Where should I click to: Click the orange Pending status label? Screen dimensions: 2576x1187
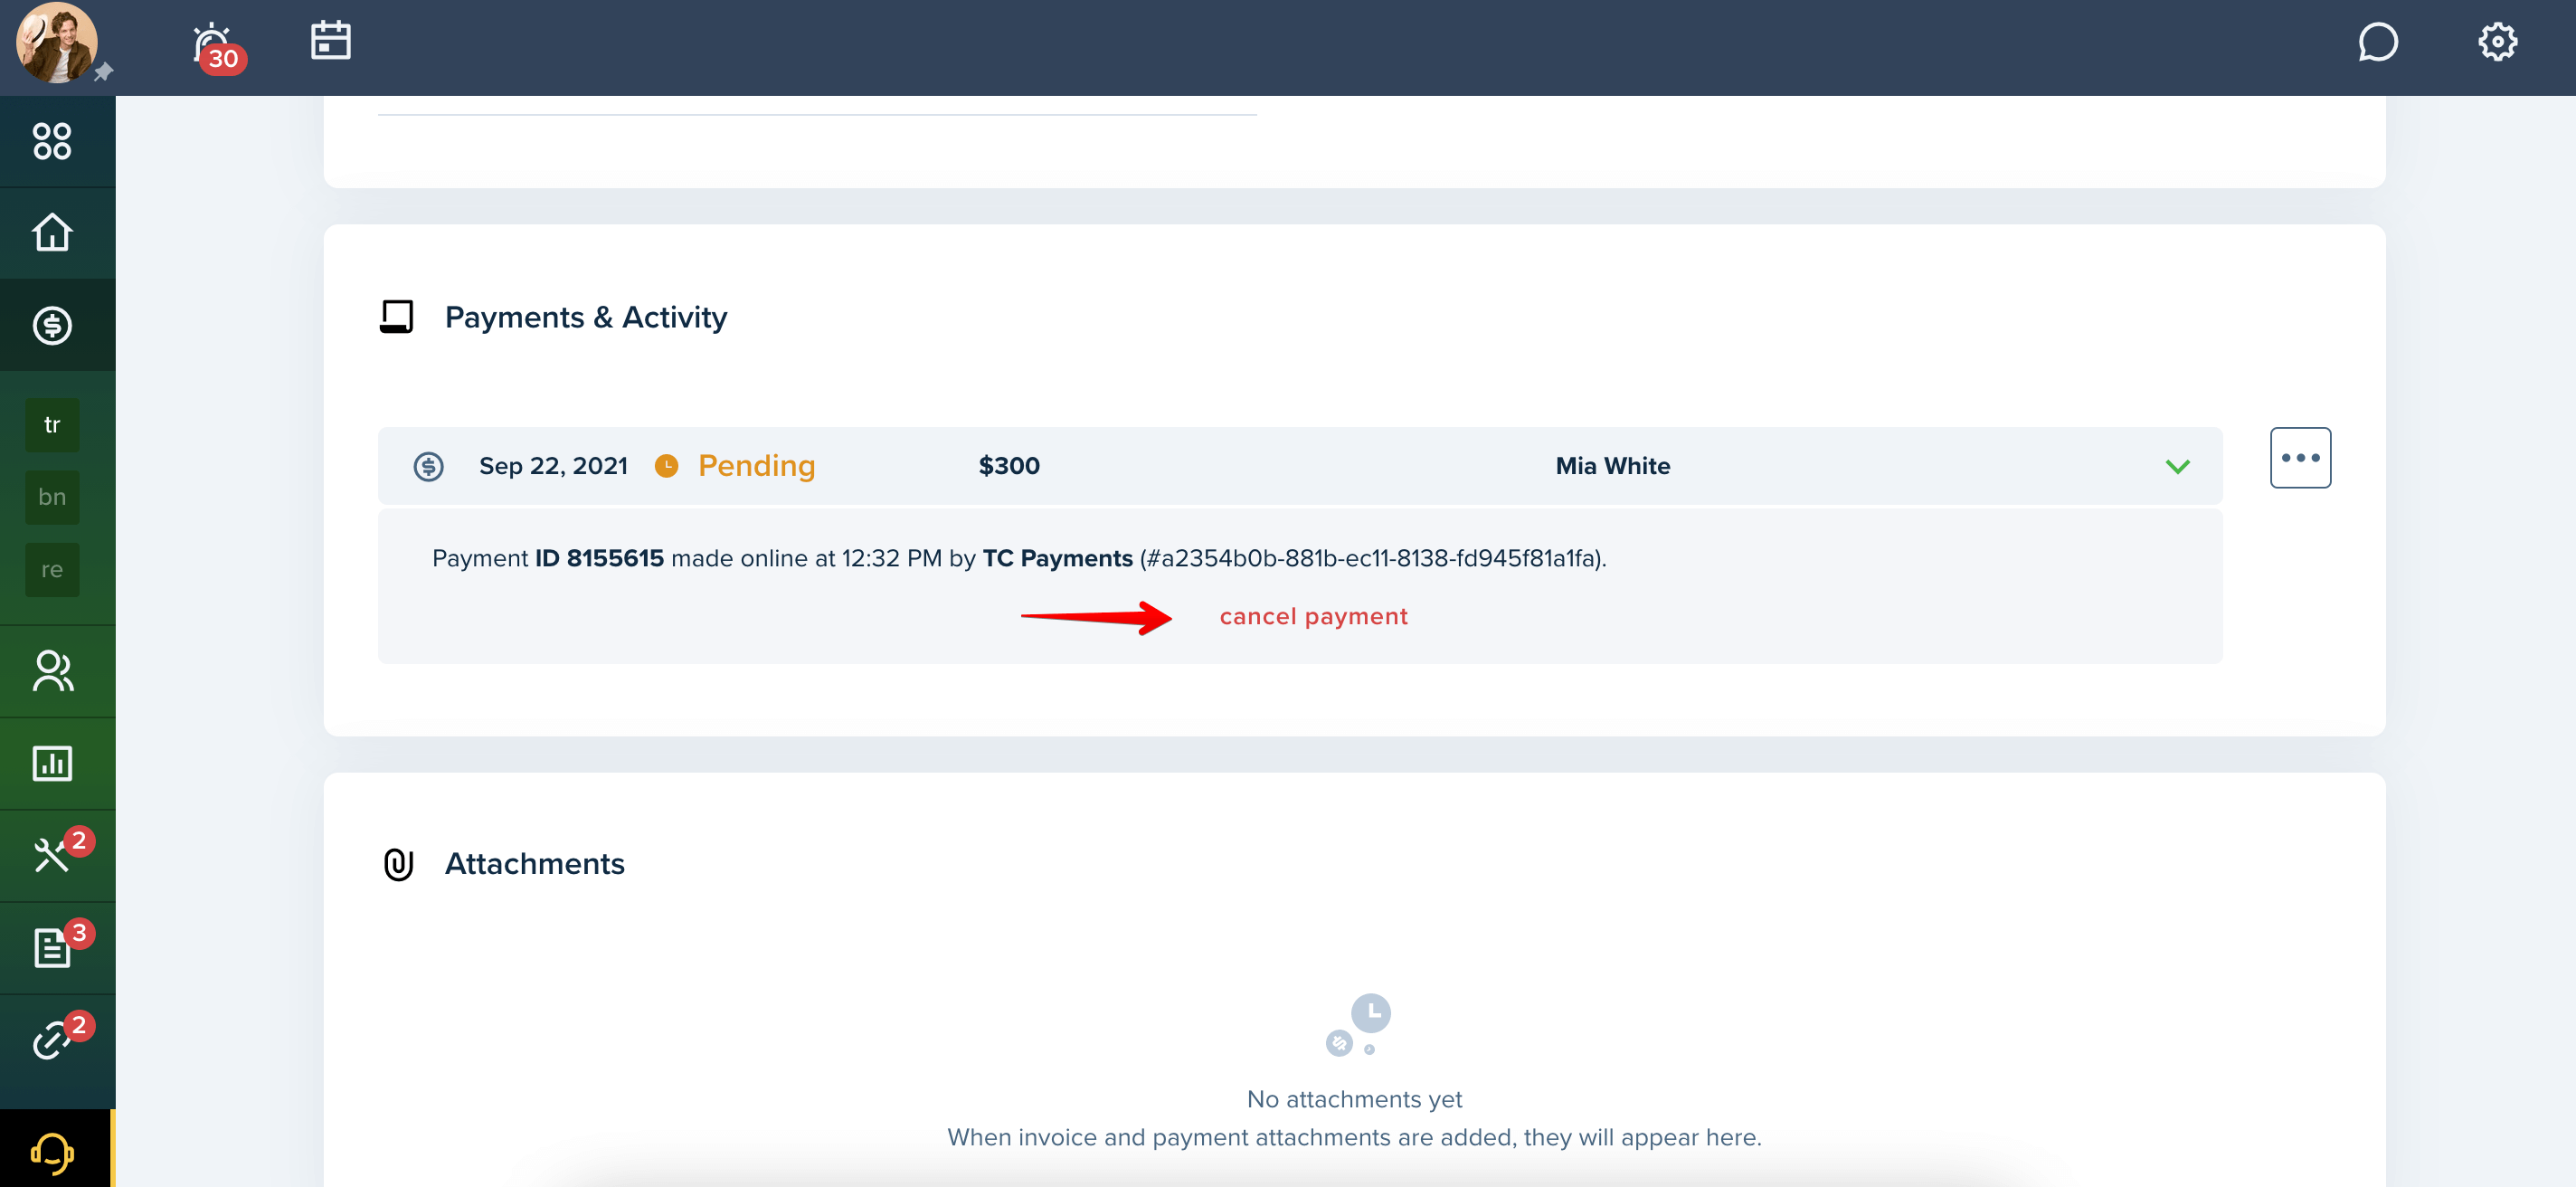pyautogui.click(x=756, y=466)
